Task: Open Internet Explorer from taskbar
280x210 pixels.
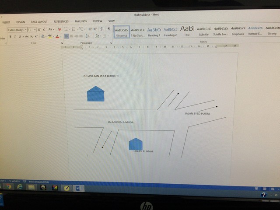Action: (20, 187)
